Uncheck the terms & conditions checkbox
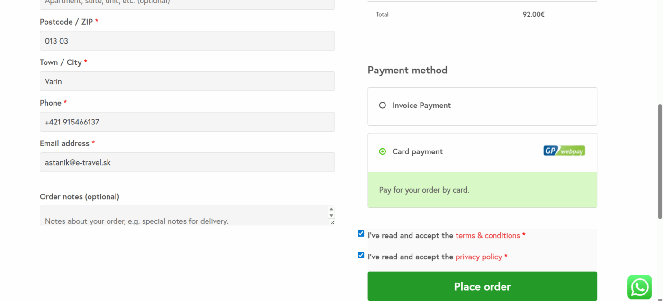This screenshot has width=663, height=301. [360, 233]
